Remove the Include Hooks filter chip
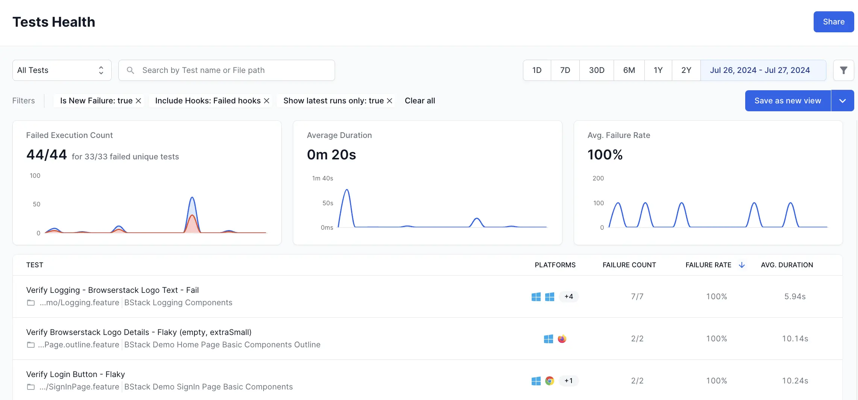This screenshot has height=400, width=858. tap(267, 101)
